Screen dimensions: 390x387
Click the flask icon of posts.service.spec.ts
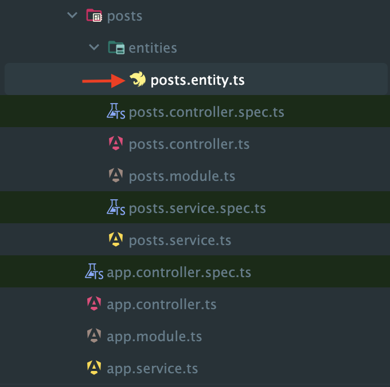(x=116, y=207)
